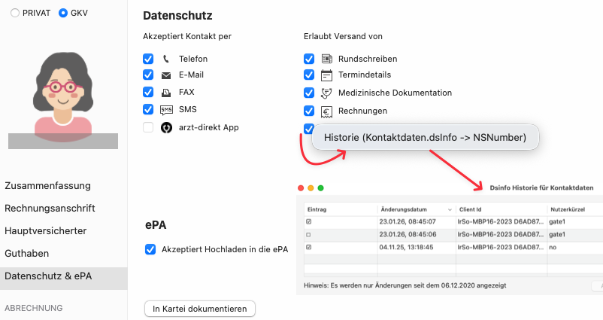Image resolution: width=603 pixels, height=320 pixels.
Task: Click the ABRECHNUNG sidebar heading
Action: tap(33, 308)
